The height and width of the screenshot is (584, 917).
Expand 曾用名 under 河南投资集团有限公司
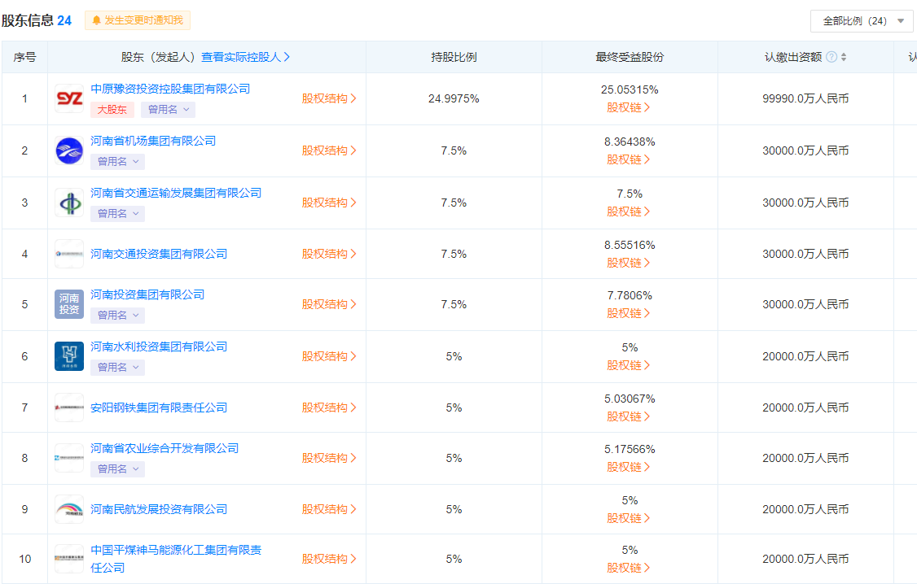[x=117, y=316]
